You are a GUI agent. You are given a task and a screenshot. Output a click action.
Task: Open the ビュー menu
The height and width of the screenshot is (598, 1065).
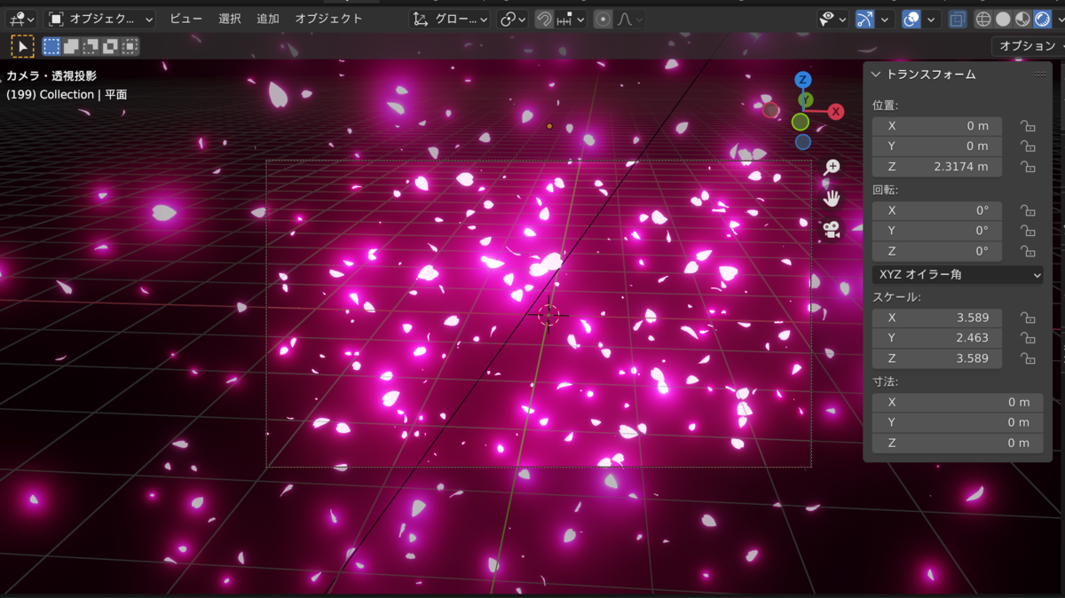185,19
